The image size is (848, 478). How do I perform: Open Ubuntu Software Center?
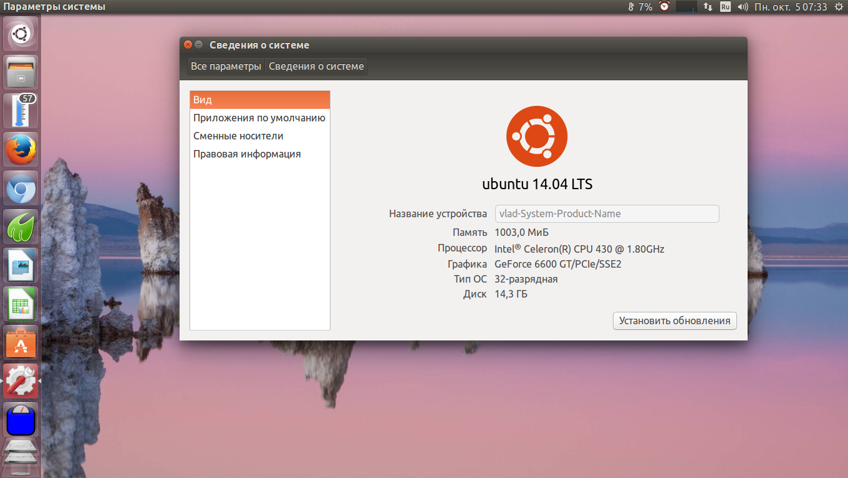[21, 343]
